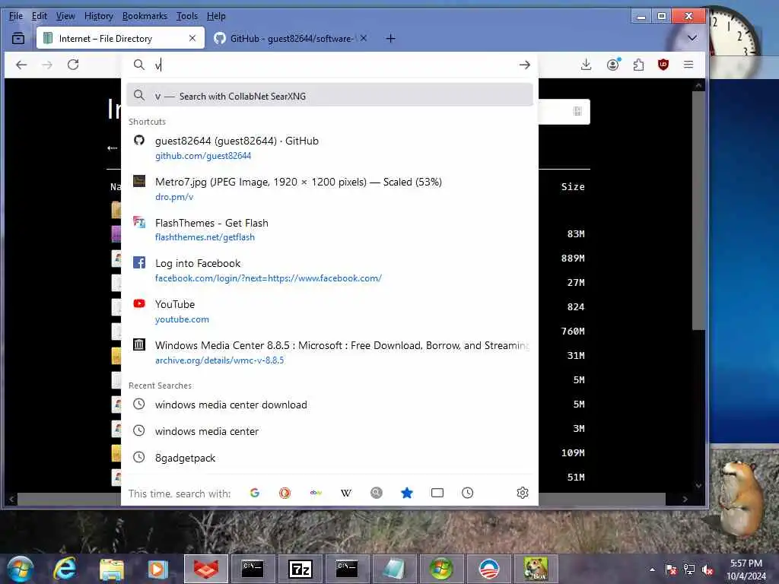Viewport: 779px width, 584px height.
Task: Open the Help menu
Action: click(x=216, y=16)
